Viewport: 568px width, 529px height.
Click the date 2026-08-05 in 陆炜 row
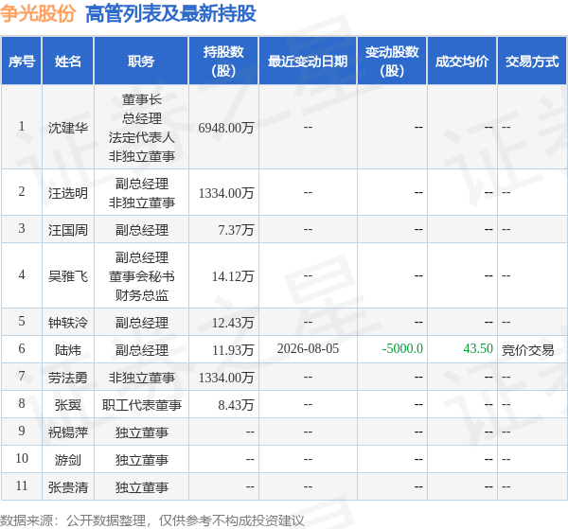click(x=308, y=348)
